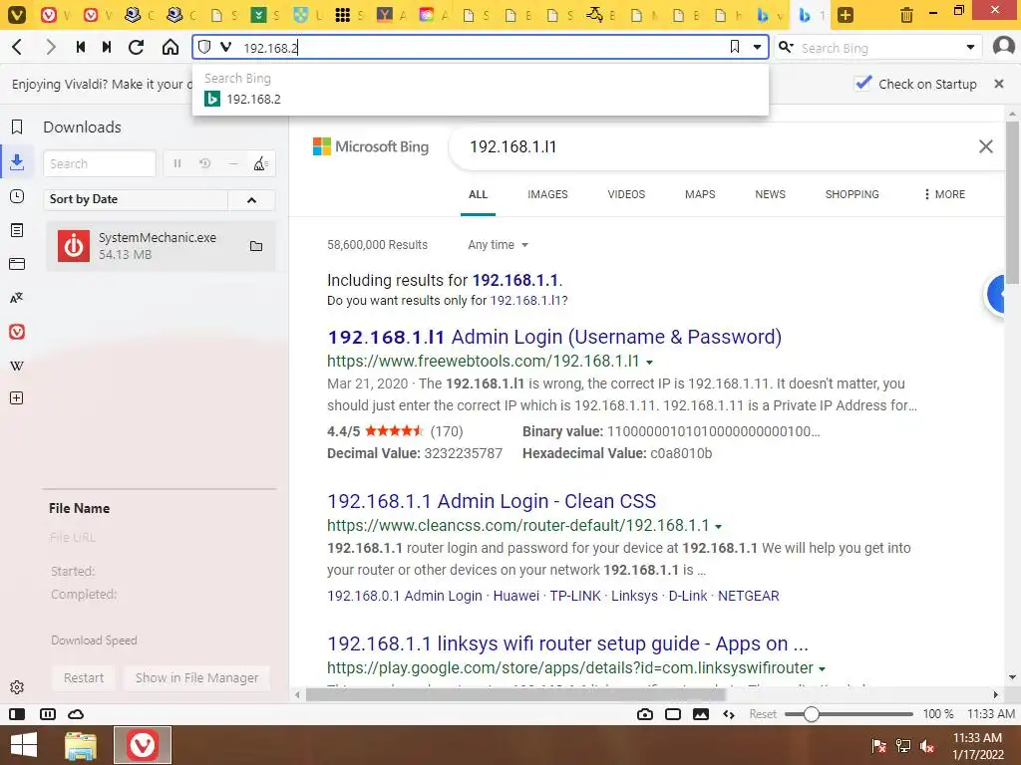Go forward to next page

(x=50, y=47)
